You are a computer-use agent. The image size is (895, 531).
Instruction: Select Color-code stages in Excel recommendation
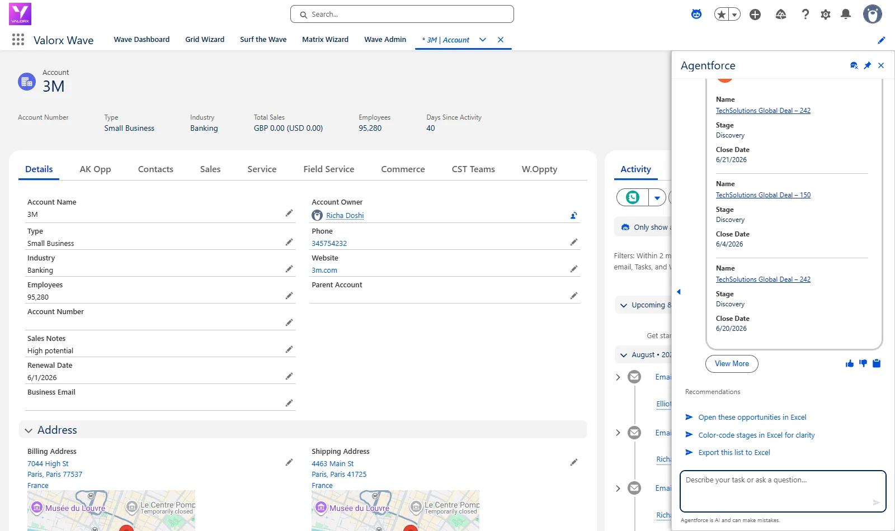[x=756, y=435]
